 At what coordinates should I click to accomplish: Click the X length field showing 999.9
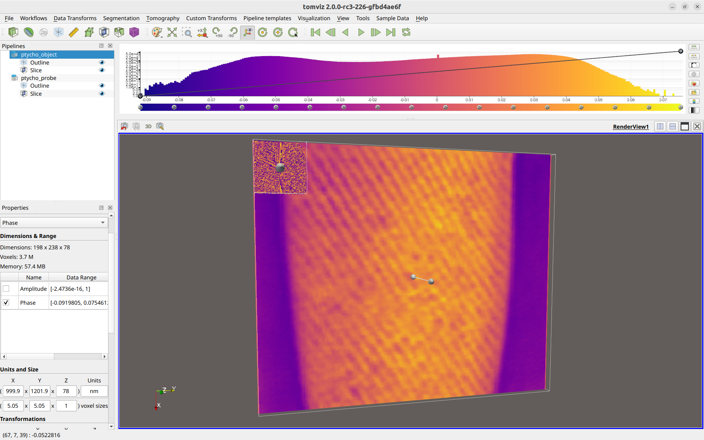tap(13, 391)
